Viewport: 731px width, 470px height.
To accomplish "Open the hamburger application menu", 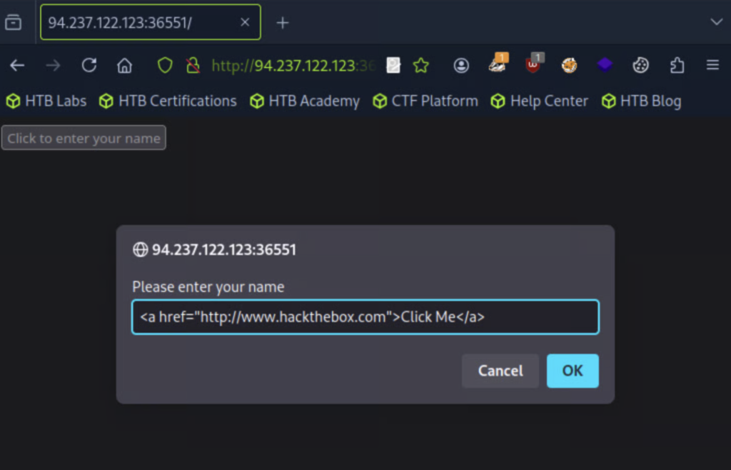I will click(712, 65).
